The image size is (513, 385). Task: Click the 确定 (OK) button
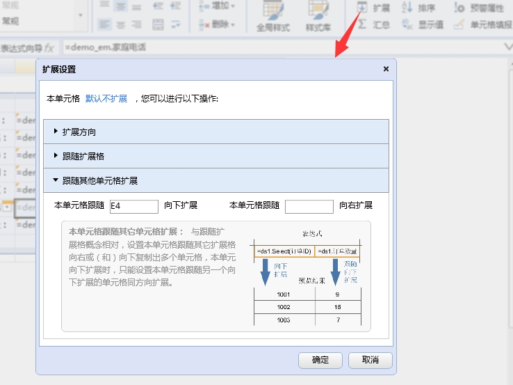click(x=320, y=360)
